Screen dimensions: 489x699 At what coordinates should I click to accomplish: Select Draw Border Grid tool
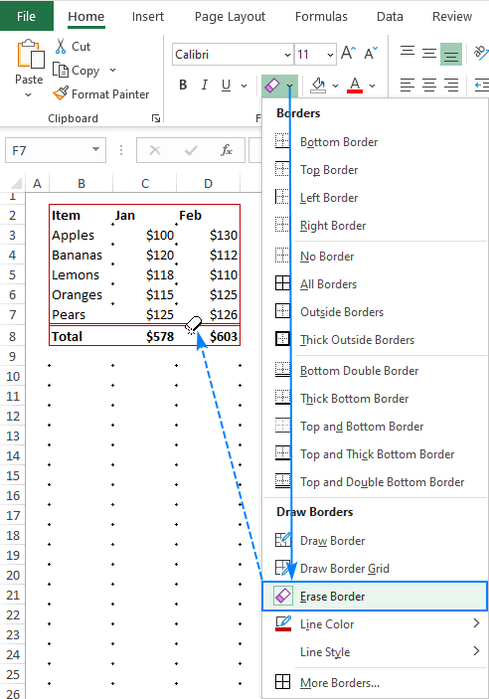click(x=375, y=569)
